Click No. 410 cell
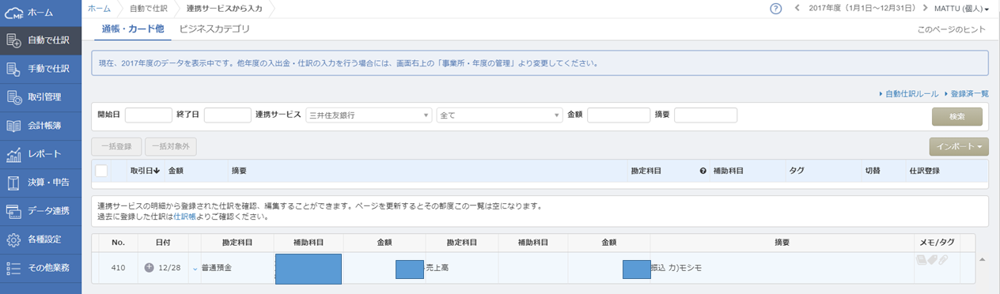The height and width of the screenshot is (294, 1000). click(119, 268)
